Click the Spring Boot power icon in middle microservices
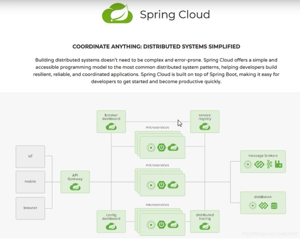300x239 pixels. pos(161,185)
